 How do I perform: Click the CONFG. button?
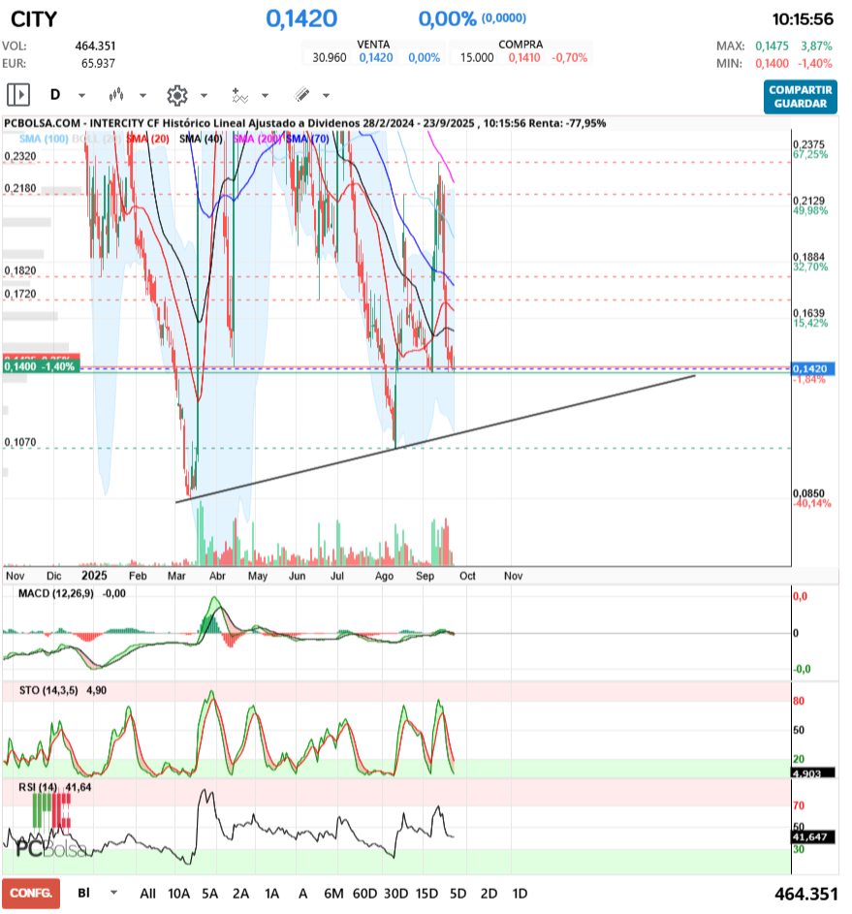pyautogui.click(x=31, y=893)
